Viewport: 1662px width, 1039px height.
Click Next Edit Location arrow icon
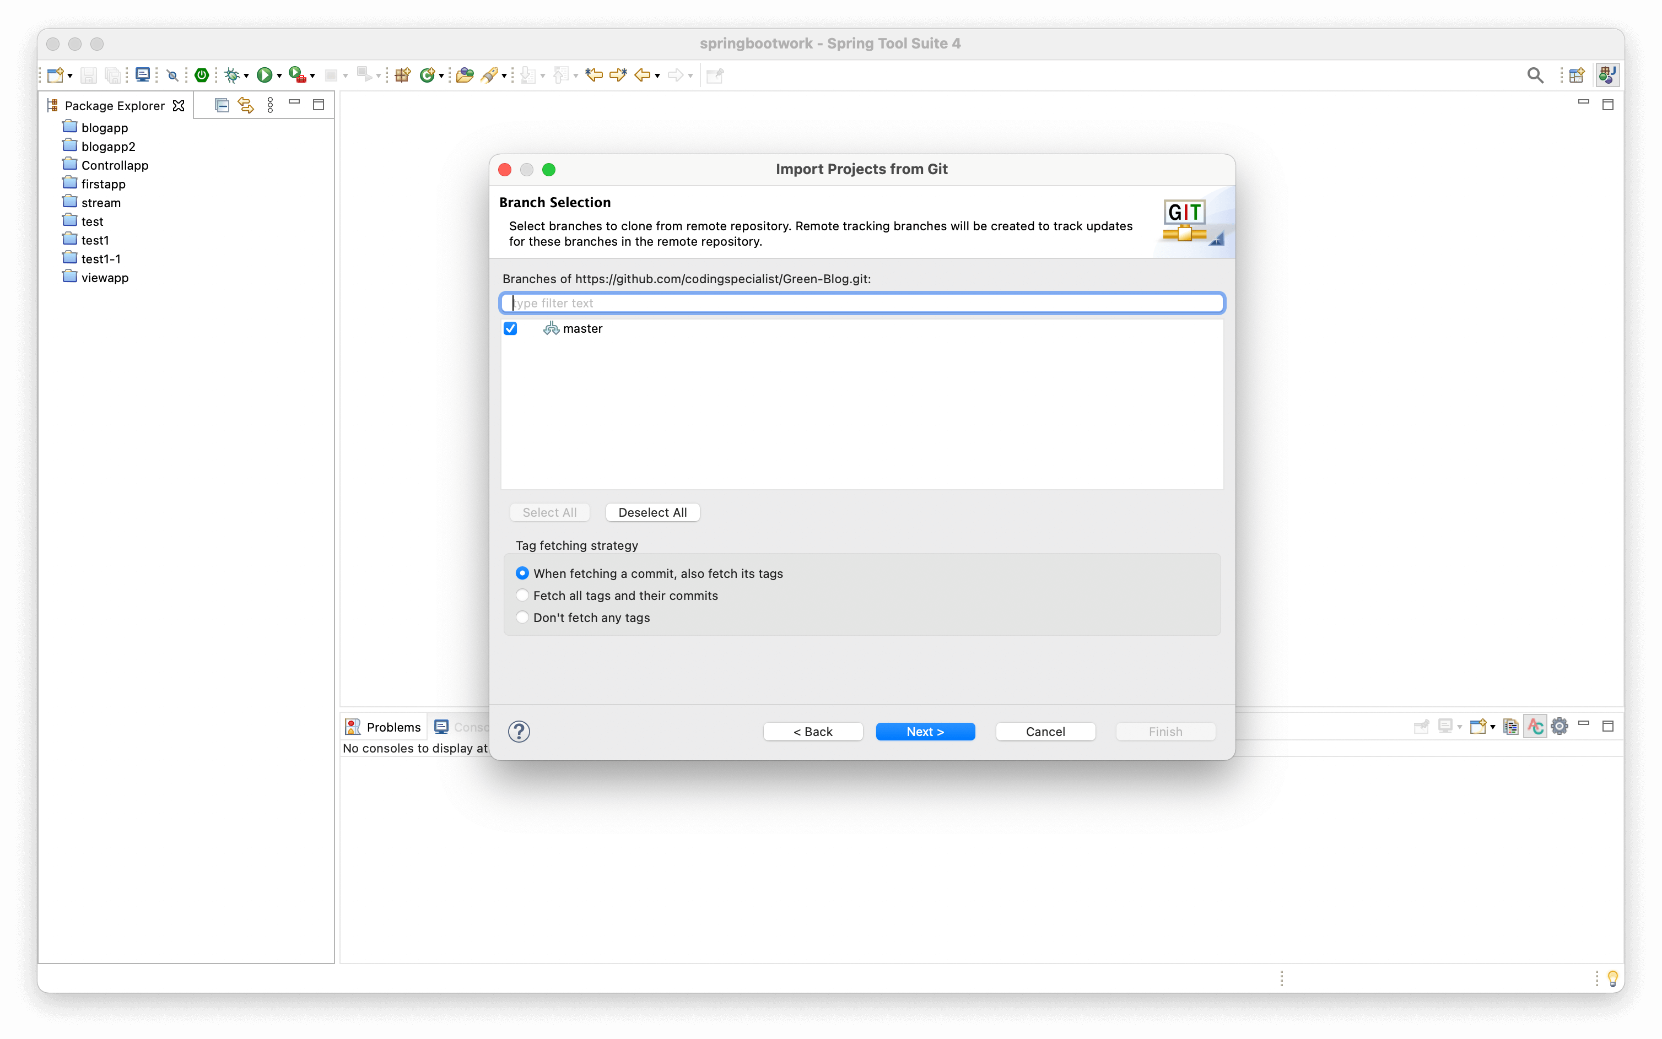click(x=618, y=75)
